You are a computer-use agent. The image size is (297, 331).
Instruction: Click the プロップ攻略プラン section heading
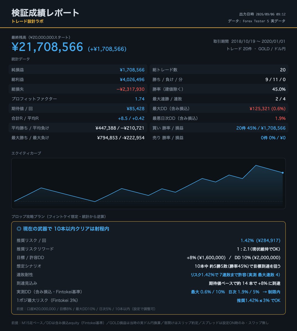click(59, 217)
